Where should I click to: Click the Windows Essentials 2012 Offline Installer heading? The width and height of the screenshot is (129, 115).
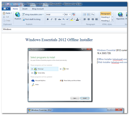click(x=59, y=40)
